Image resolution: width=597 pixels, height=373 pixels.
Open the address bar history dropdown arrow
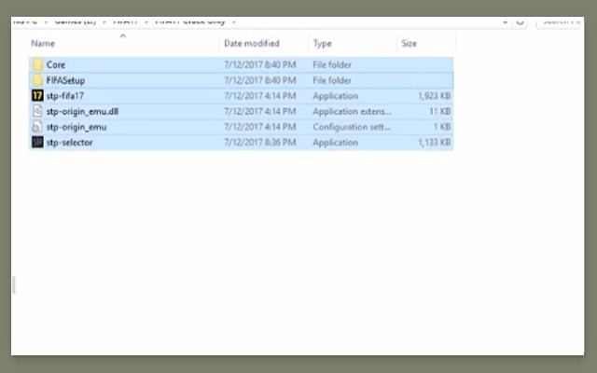505,22
